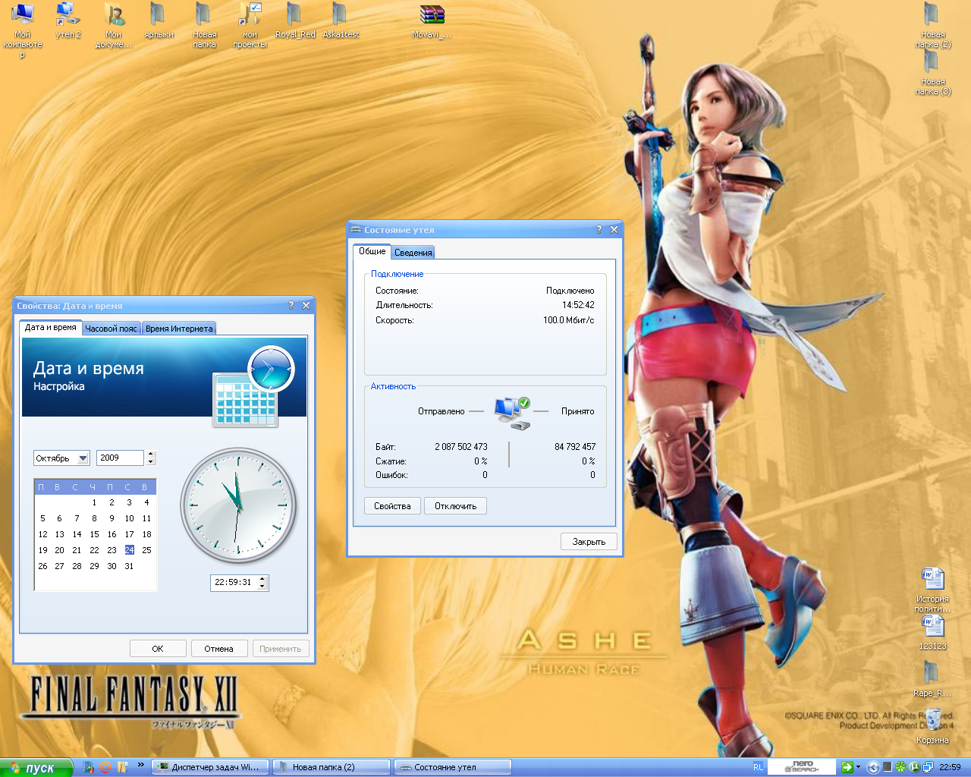Select the Новая папка (3) desktop folder
Image resolution: width=971 pixels, height=777 pixels.
[932, 62]
